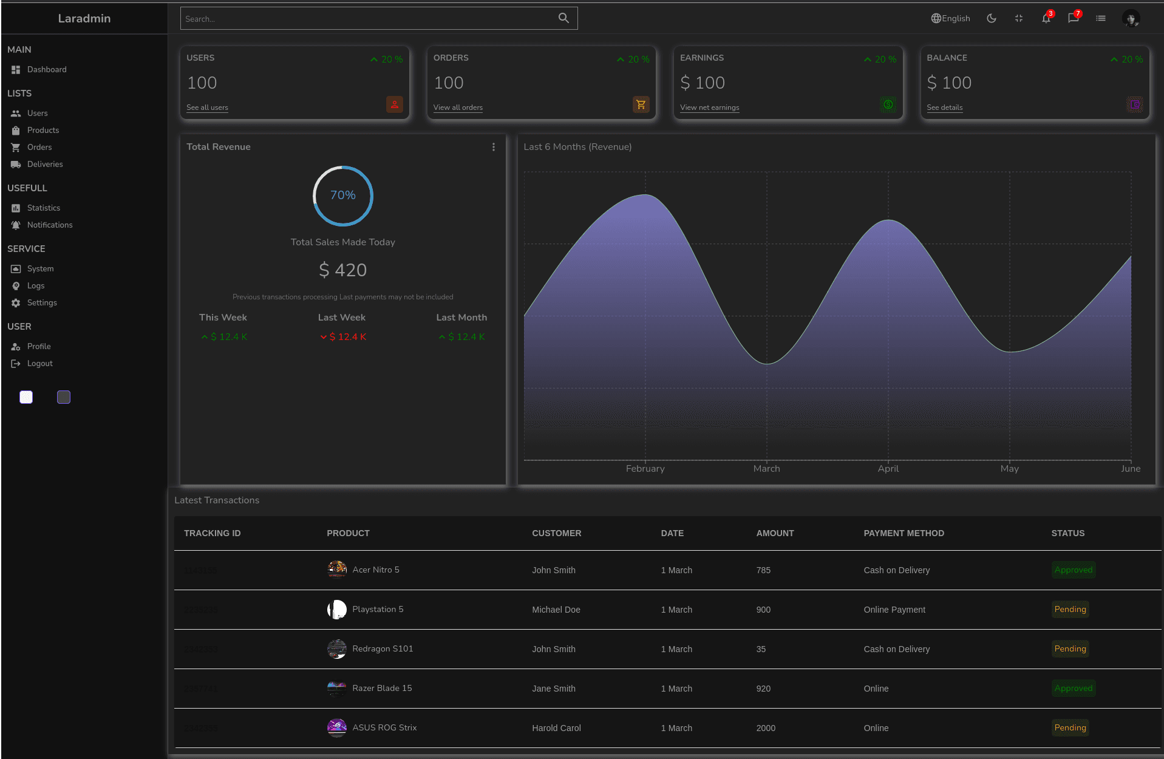
Task: Open Settings in the sidebar
Action: [x=41, y=302]
